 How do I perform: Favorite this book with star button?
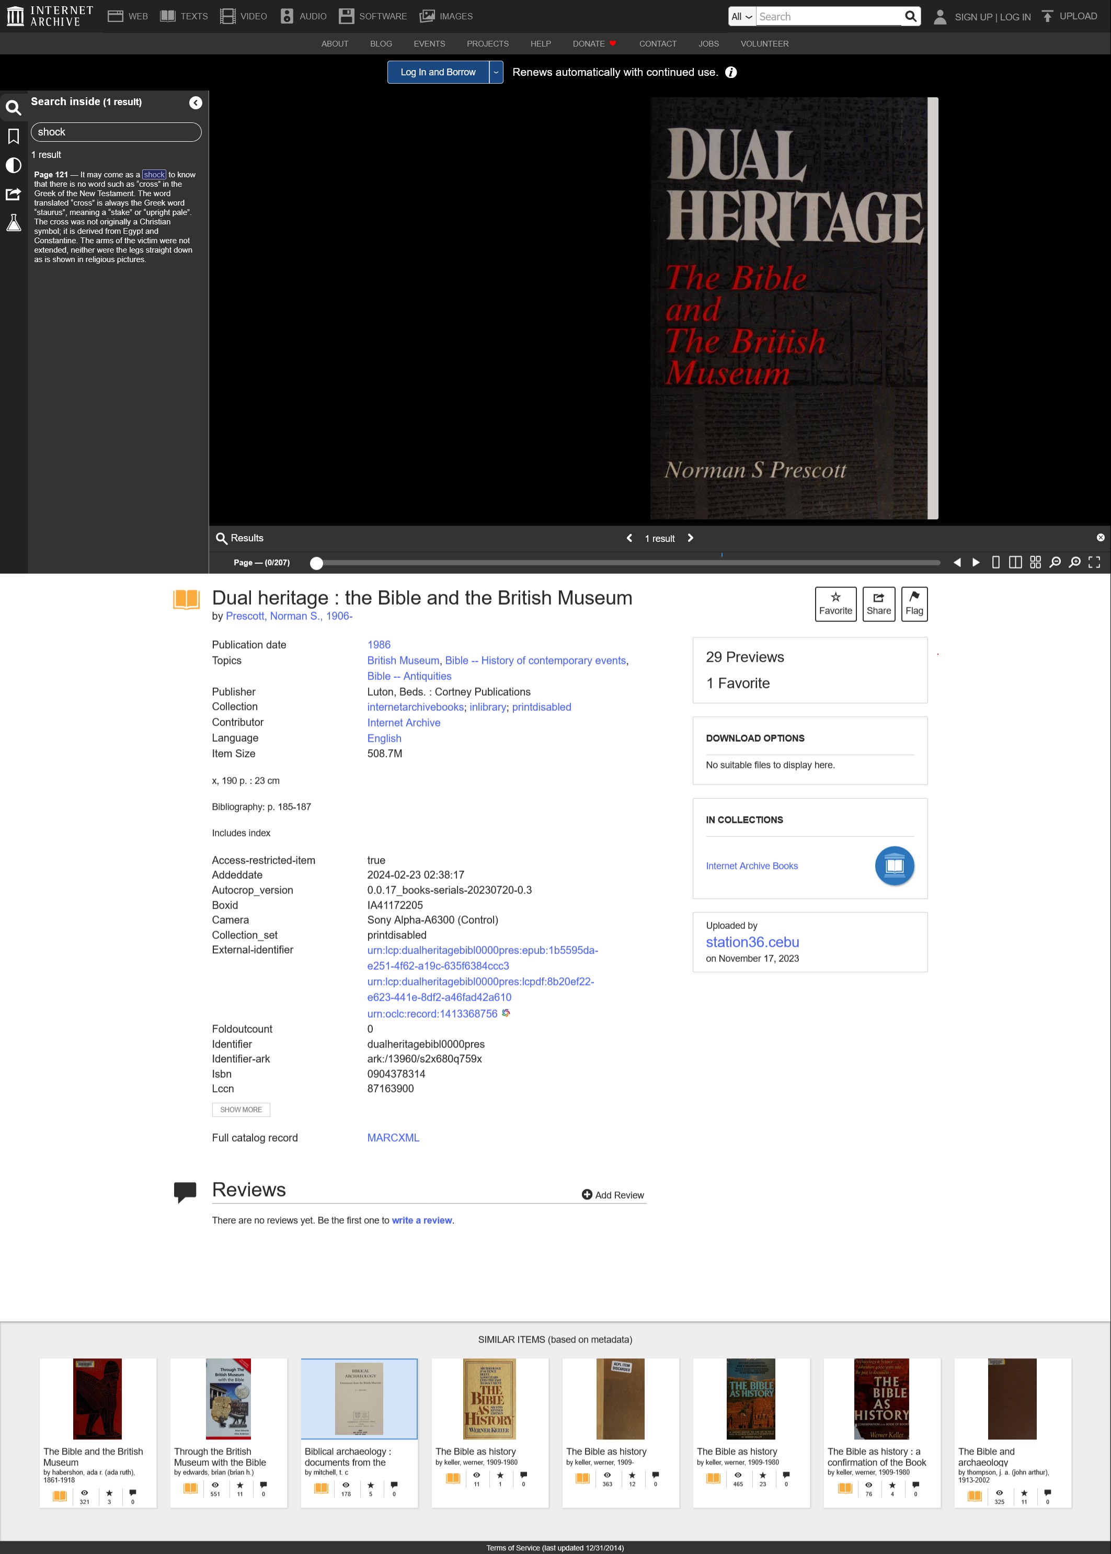coord(835,604)
